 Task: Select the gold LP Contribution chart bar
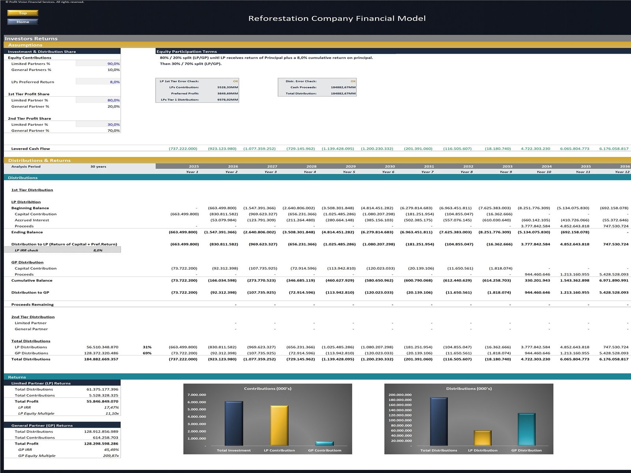279,426
